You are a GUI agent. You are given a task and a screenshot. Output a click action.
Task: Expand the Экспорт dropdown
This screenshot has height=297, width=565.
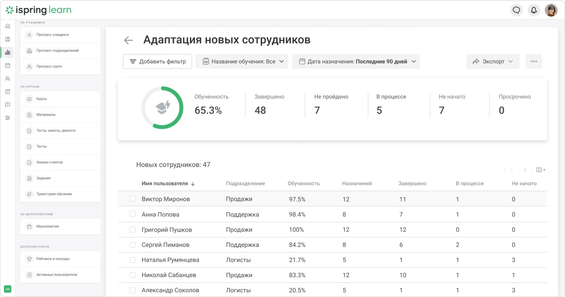click(x=493, y=61)
